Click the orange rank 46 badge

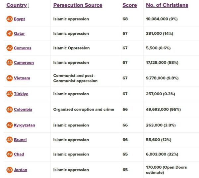tap(9, 110)
